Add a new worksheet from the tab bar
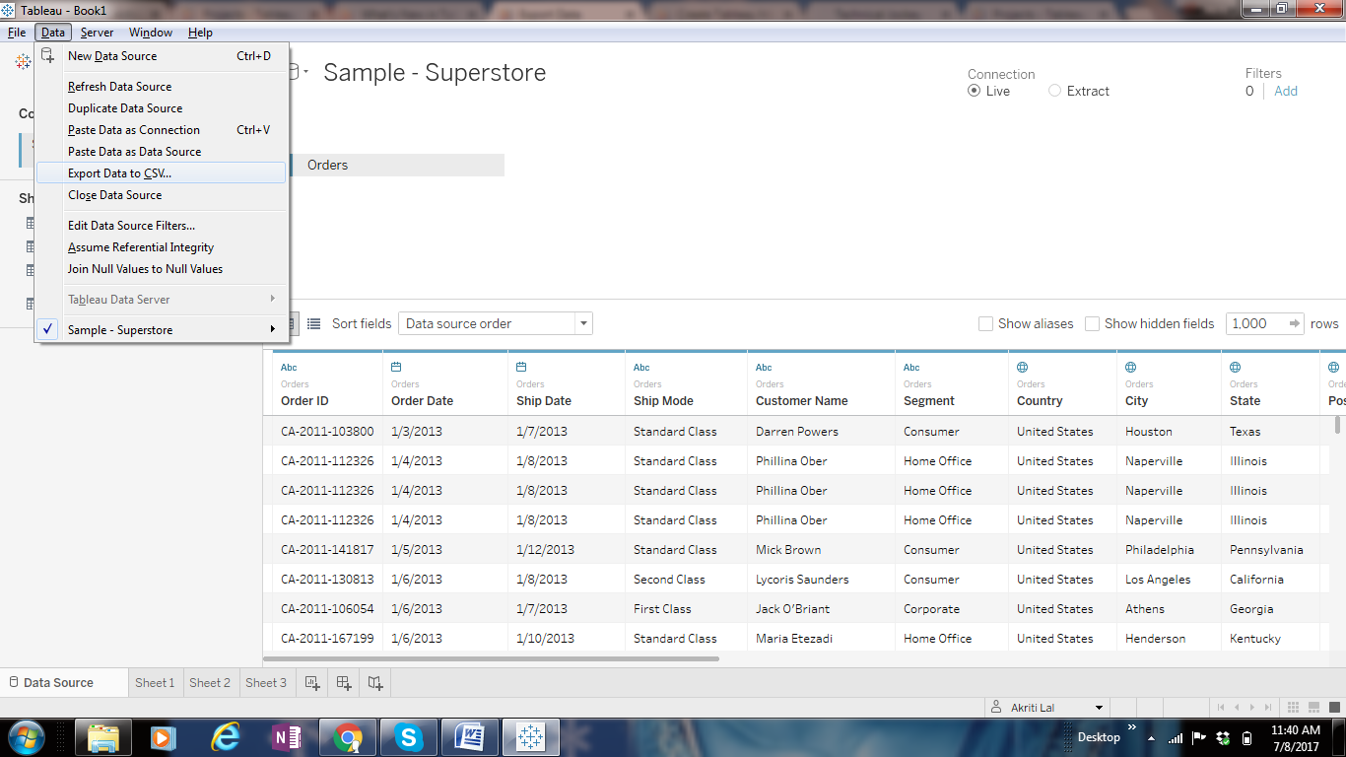The height and width of the screenshot is (757, 1346). click(312, 682)
